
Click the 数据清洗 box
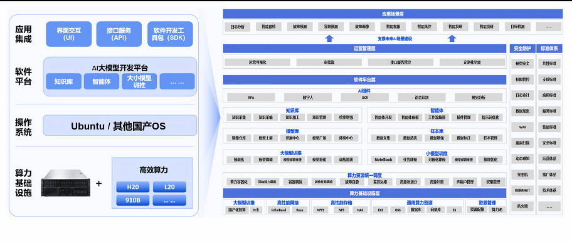tap(410, 138)
